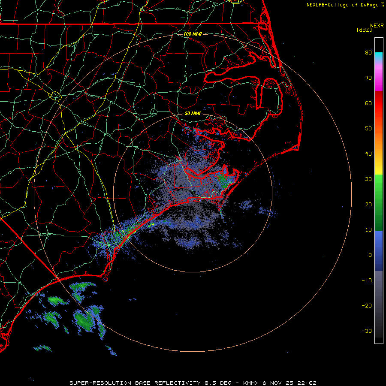This screenshot has width=386, height=386.
Task: Click the 10 value on the dBZ scale
Action: 368,230
